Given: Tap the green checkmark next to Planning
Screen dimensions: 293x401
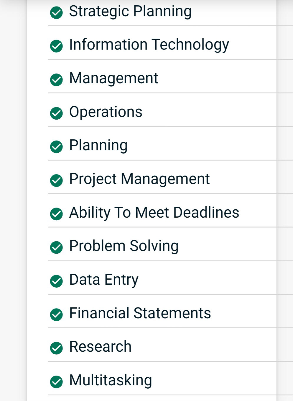Looking at the screenshot, I should [56, 147].
